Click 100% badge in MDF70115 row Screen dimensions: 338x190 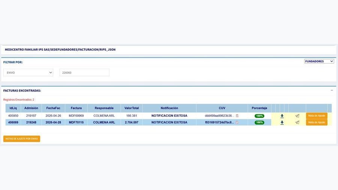coord(259,122)
